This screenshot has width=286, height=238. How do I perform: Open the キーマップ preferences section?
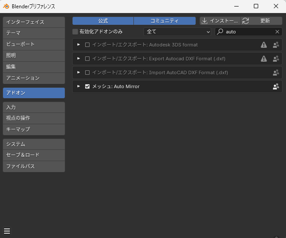pos(34,129)
